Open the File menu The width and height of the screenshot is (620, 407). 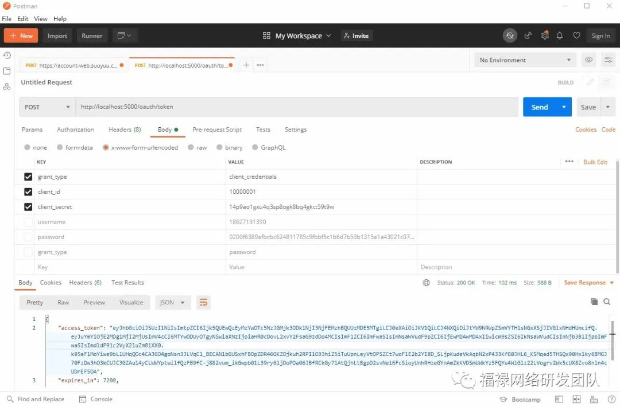coord(7,18)
